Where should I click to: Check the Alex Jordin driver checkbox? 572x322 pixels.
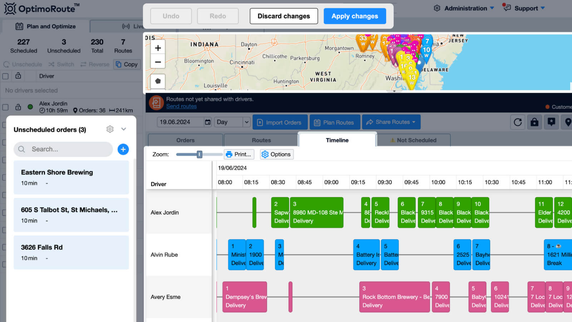click(5, 107)
